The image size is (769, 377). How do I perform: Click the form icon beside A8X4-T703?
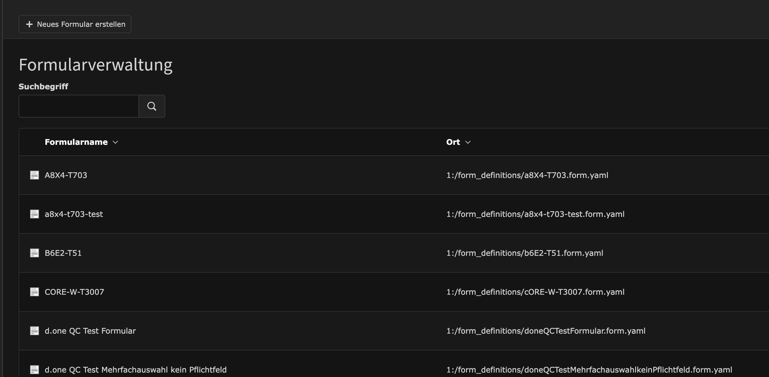[x=35, y=175]
